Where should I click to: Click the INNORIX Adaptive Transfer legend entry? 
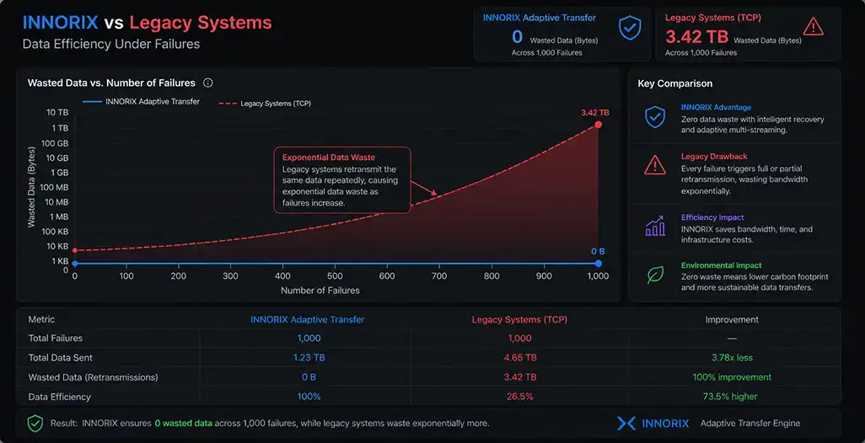(x=142, y=101)
